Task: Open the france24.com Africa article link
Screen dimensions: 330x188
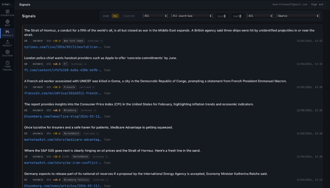Action: click(x=63, y=93)
